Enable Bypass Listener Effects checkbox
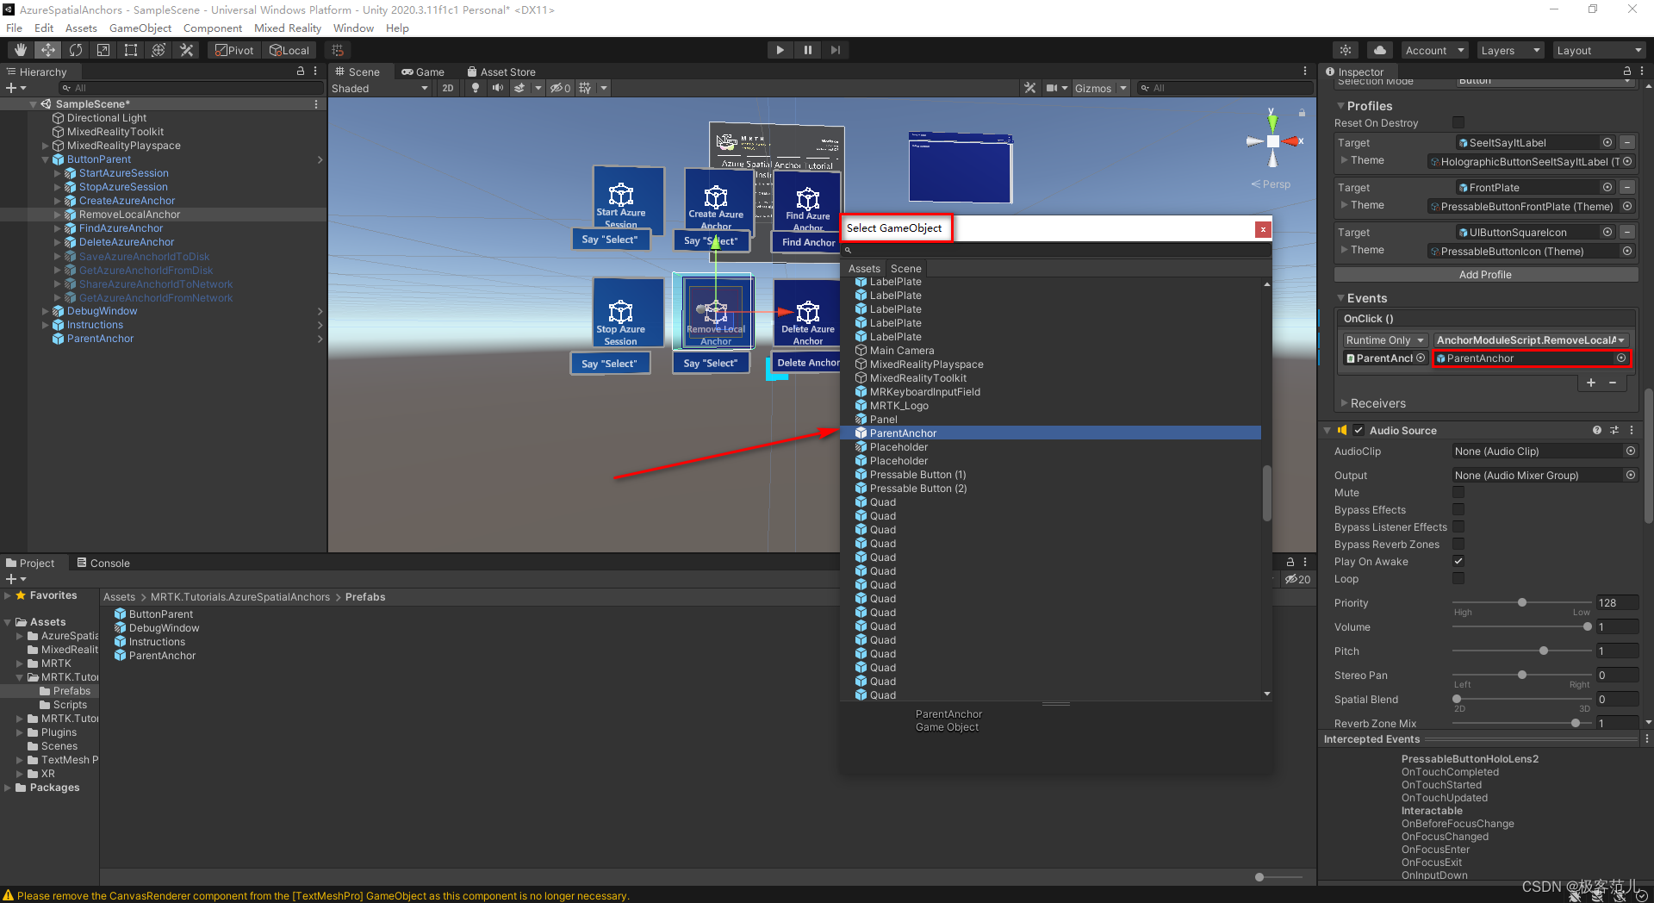1654x903 pixels. click(1458, 526)
